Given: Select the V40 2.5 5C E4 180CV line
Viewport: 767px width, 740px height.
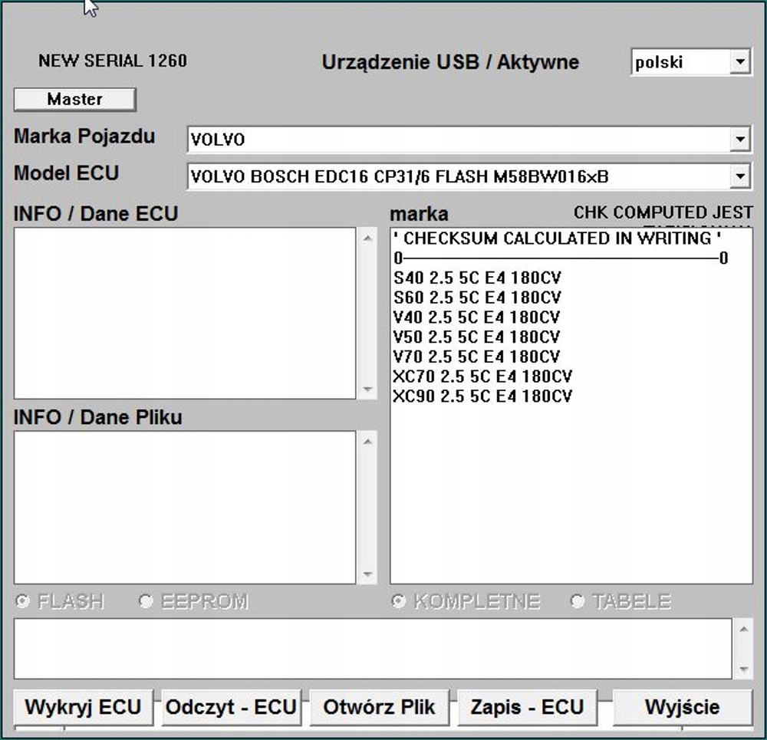Looking at the screenshot, I should pos(476,317).
